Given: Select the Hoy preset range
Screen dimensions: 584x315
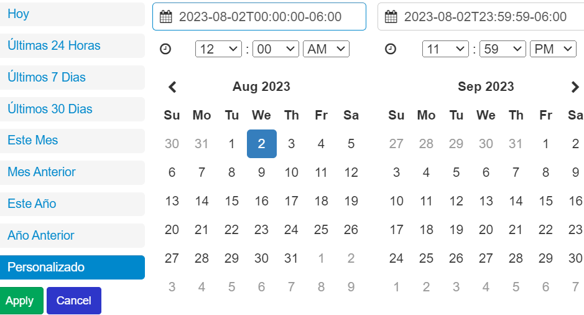Looking at the screenshot, I should point(72,14).
